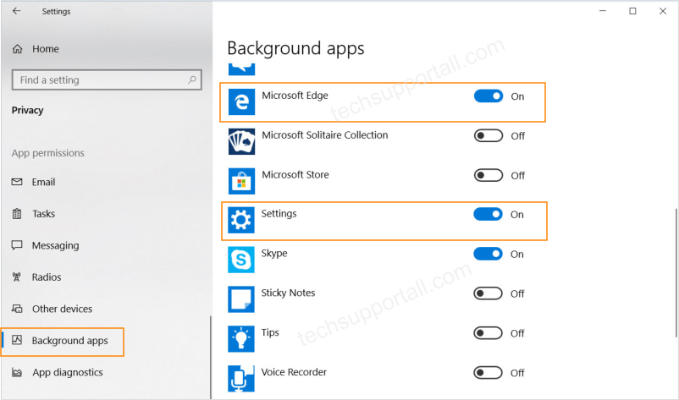Click the Messaging speech bubble icon
The image size is (679, 400).
point(17,245)
